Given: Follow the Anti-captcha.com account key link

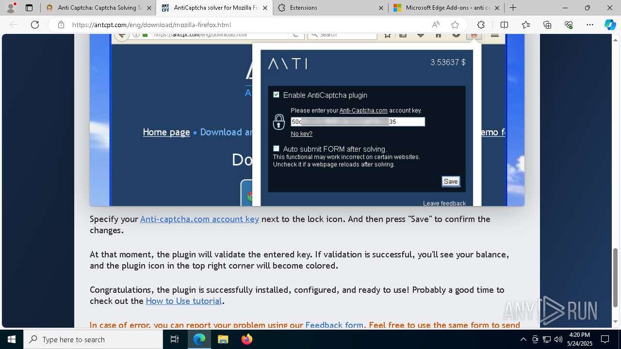Looking at the screenshot, I should [199, 219].
